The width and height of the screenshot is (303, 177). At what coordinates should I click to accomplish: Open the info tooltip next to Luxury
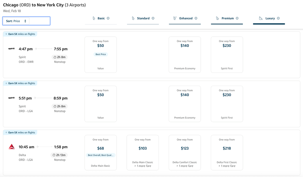tap(278, 18)
